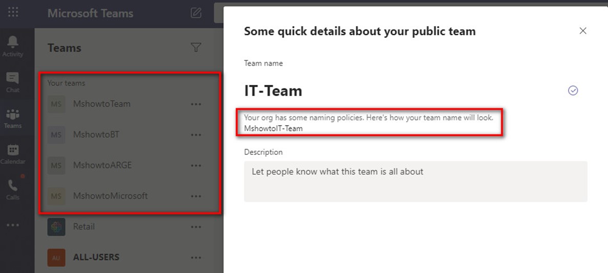Click the team name validation checkmark icon
Screen dimensions: 608x273
coord(573,90)
